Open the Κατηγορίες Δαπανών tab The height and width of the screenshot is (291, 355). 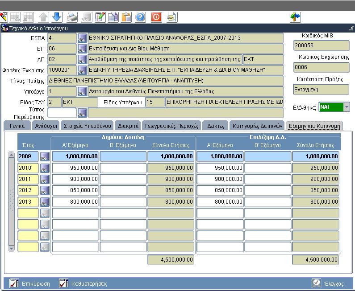point(257,126)
